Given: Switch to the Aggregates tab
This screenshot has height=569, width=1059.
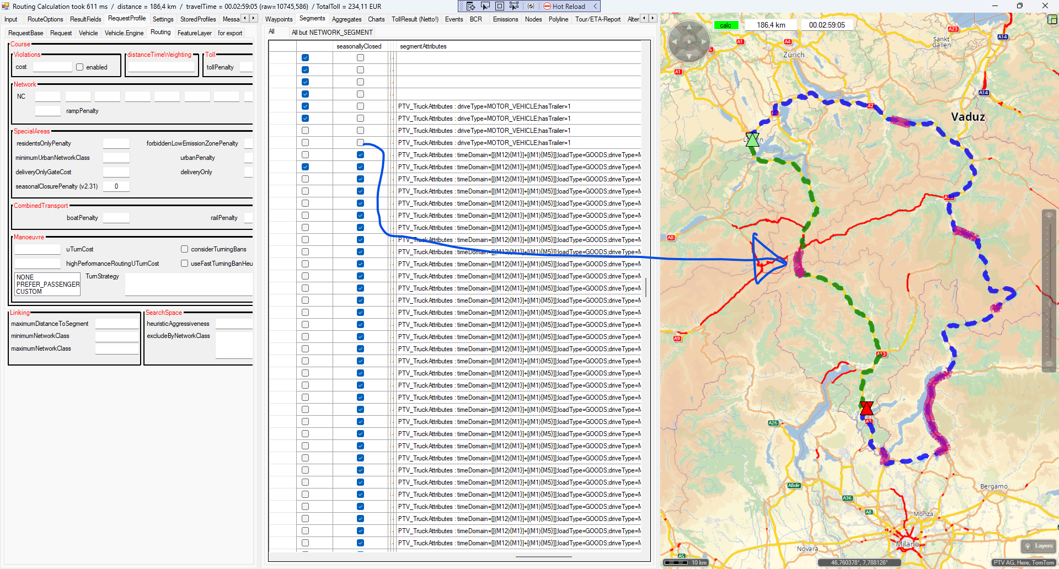Looking at the screenshot, I should (x=346, y=19).
